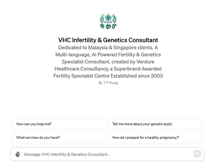Click the tree emblem inside the Verdure logo
Image resolution: width=215 pixels, height=163 pixels.
click(x=108, y=17)
